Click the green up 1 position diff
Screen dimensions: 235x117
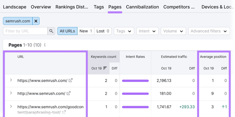pos(224,107)
